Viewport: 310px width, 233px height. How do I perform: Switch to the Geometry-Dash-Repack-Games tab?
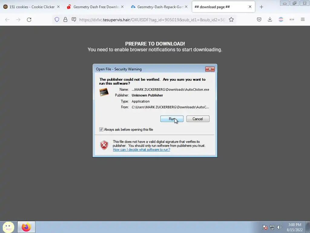pyautogui.click(x=160, y=7)
